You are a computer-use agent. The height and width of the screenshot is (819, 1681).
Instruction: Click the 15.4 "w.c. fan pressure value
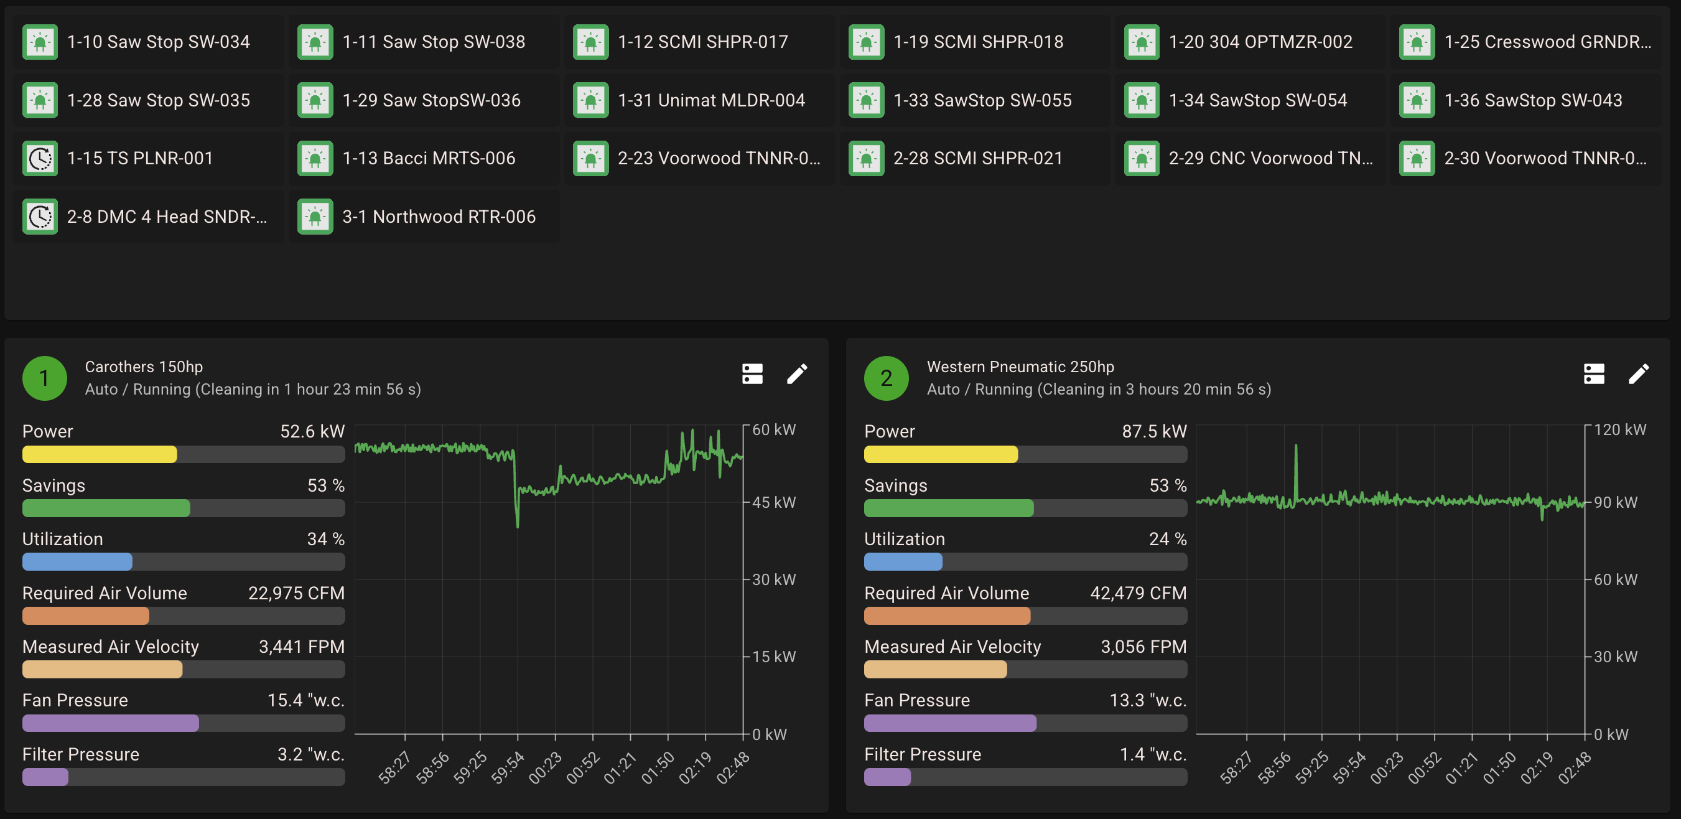[305, 700]
